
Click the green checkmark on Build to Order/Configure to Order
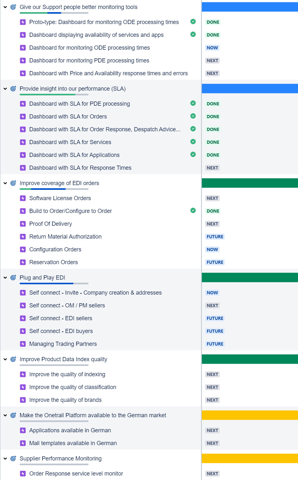point(193,210)
